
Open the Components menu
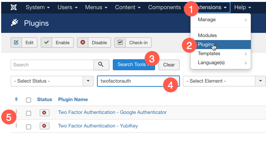(x=166, y=7)
